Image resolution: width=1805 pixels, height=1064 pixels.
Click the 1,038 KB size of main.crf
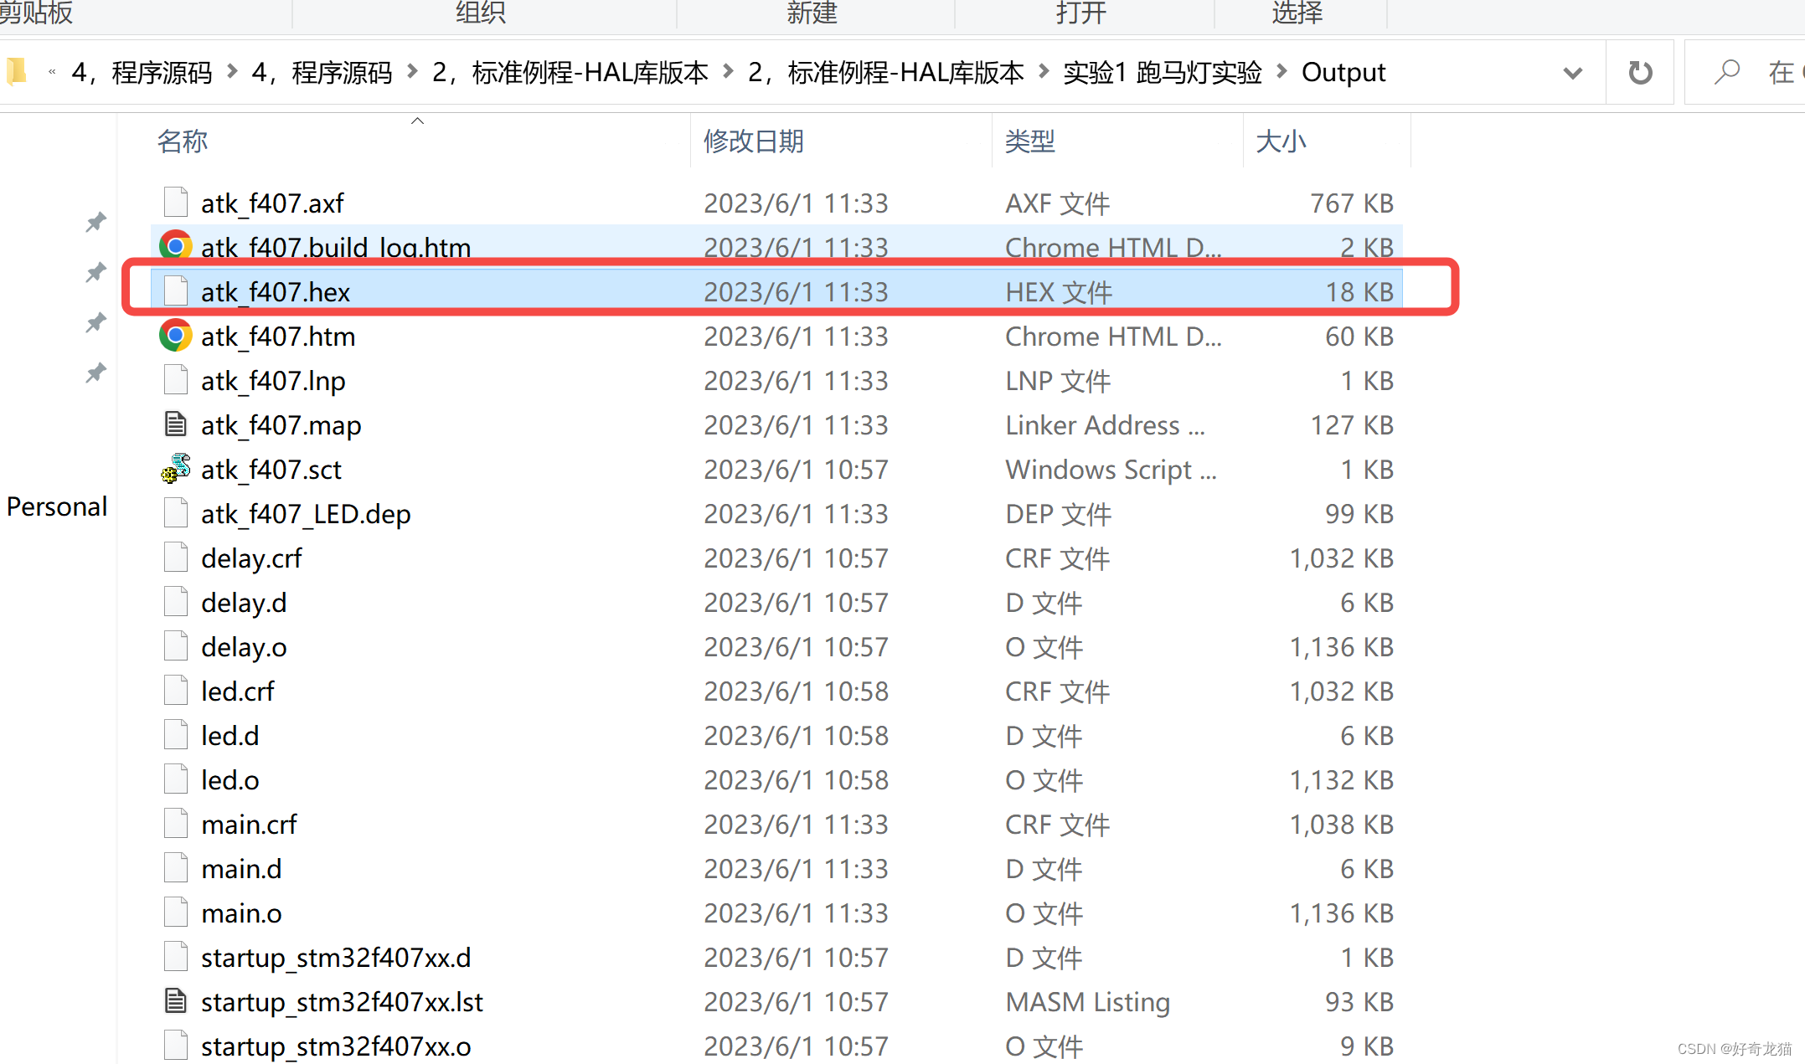(x=1342, y=825)
